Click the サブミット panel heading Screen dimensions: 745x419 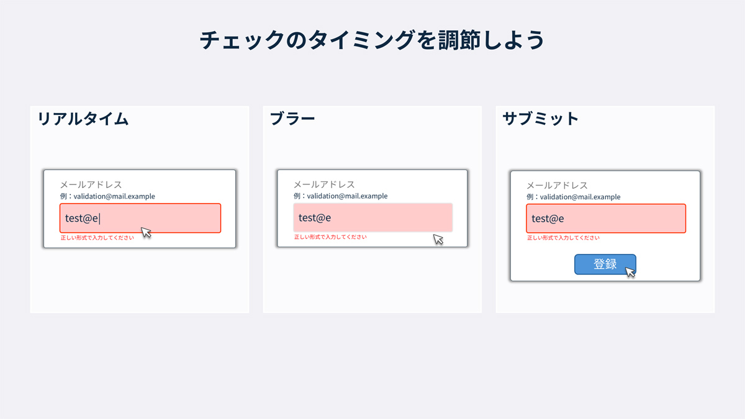tap(540, 119)
